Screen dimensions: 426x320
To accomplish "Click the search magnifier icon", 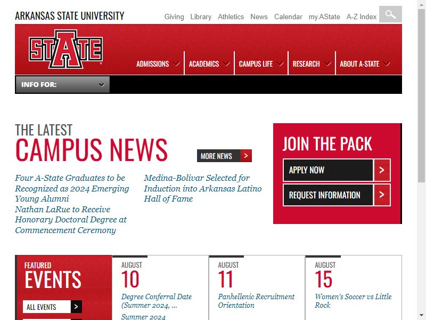I will [x=390, y=14].
